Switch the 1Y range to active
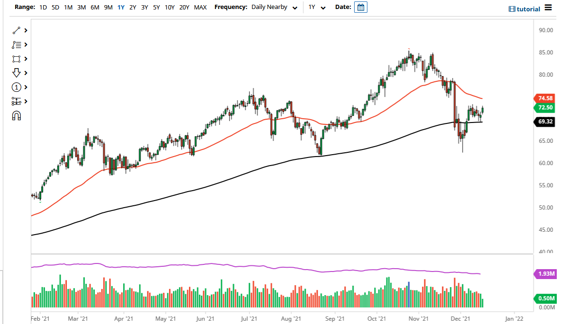The height and width of the screenshot is (324, 562). tap(121, 7)
